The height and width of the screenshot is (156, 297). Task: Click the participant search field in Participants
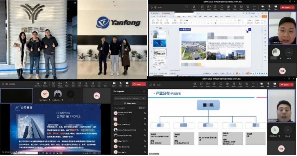point(130,98)
